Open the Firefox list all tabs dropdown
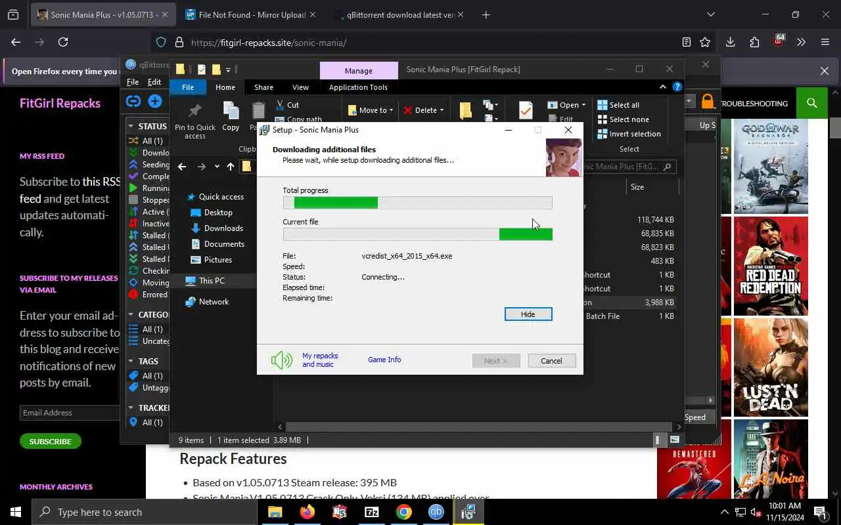The width and height of the screenshot is (841, 525). [x=710, y=14]
